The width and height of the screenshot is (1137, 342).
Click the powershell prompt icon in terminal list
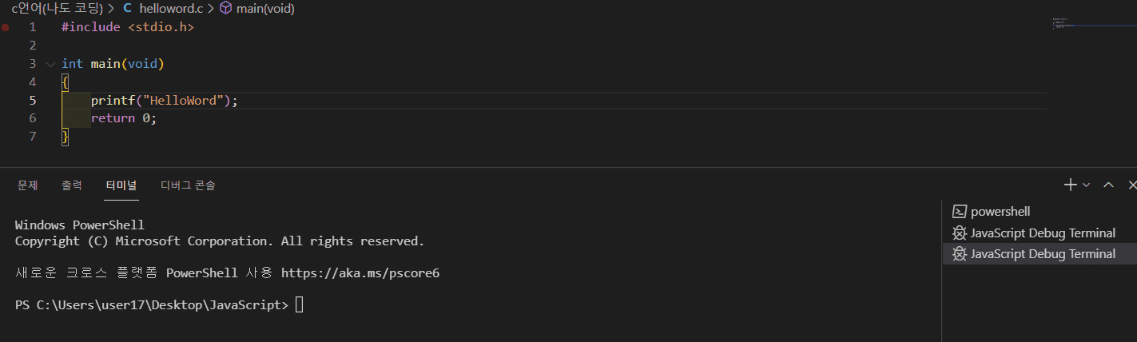(960, 212)
